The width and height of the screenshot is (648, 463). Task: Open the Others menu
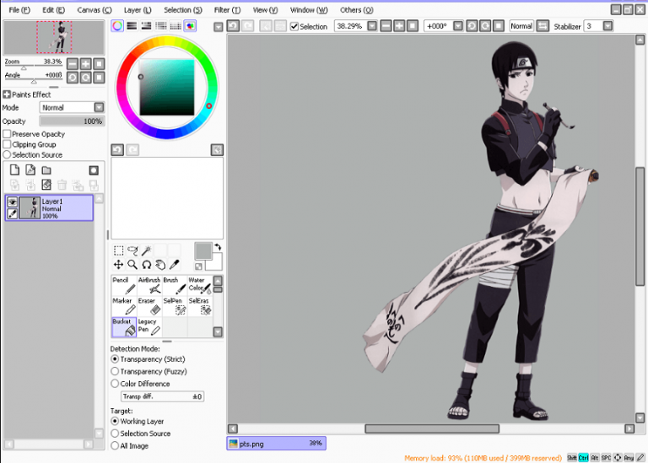click(x=356, y=10)
